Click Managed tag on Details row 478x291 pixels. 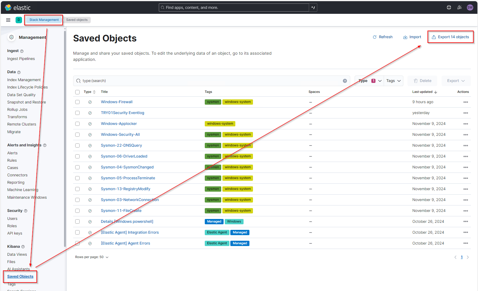point(214,222)
